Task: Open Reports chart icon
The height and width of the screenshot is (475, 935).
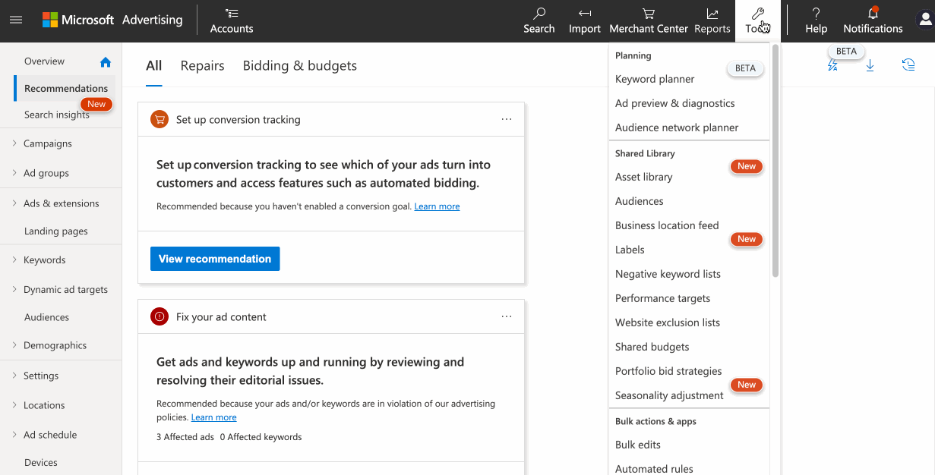Action: pyautogui.click(x=712, y=14)
